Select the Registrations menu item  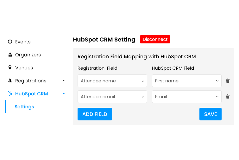36,80
